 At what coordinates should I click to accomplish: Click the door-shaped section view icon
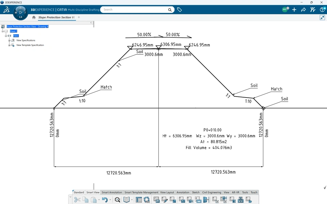(206, 200)
